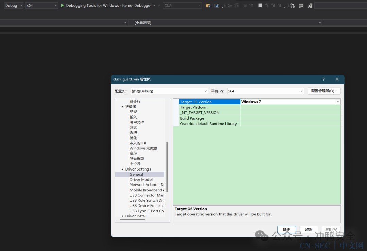
Task: Select the USB Connector Manager tree item
Action: coord(147,195)
